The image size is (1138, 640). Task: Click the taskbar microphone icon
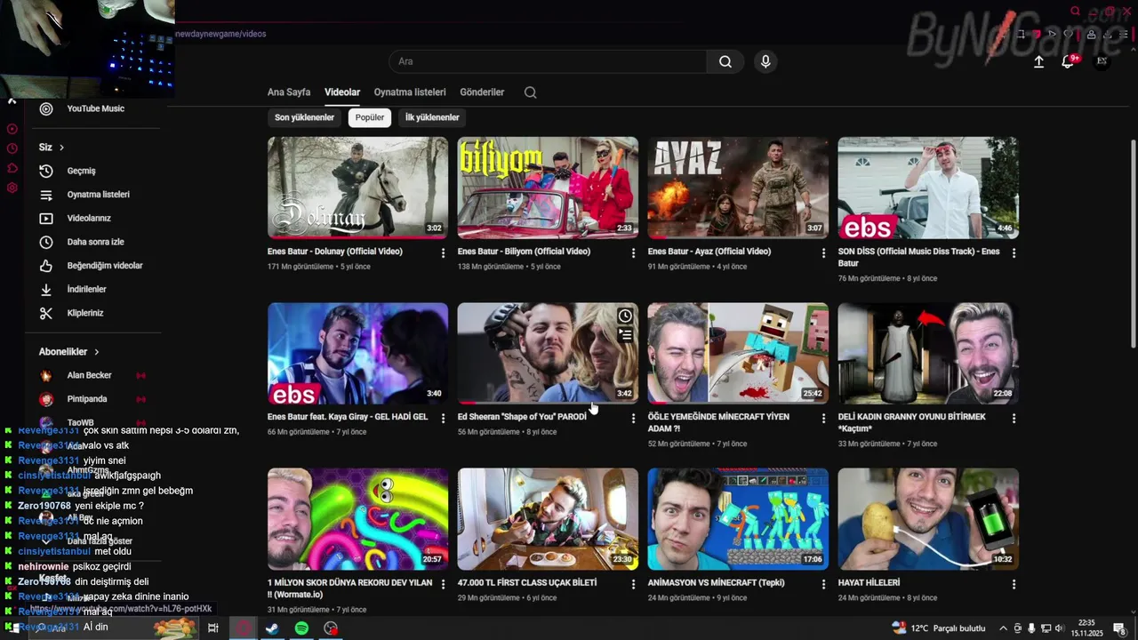(1031, 628)
